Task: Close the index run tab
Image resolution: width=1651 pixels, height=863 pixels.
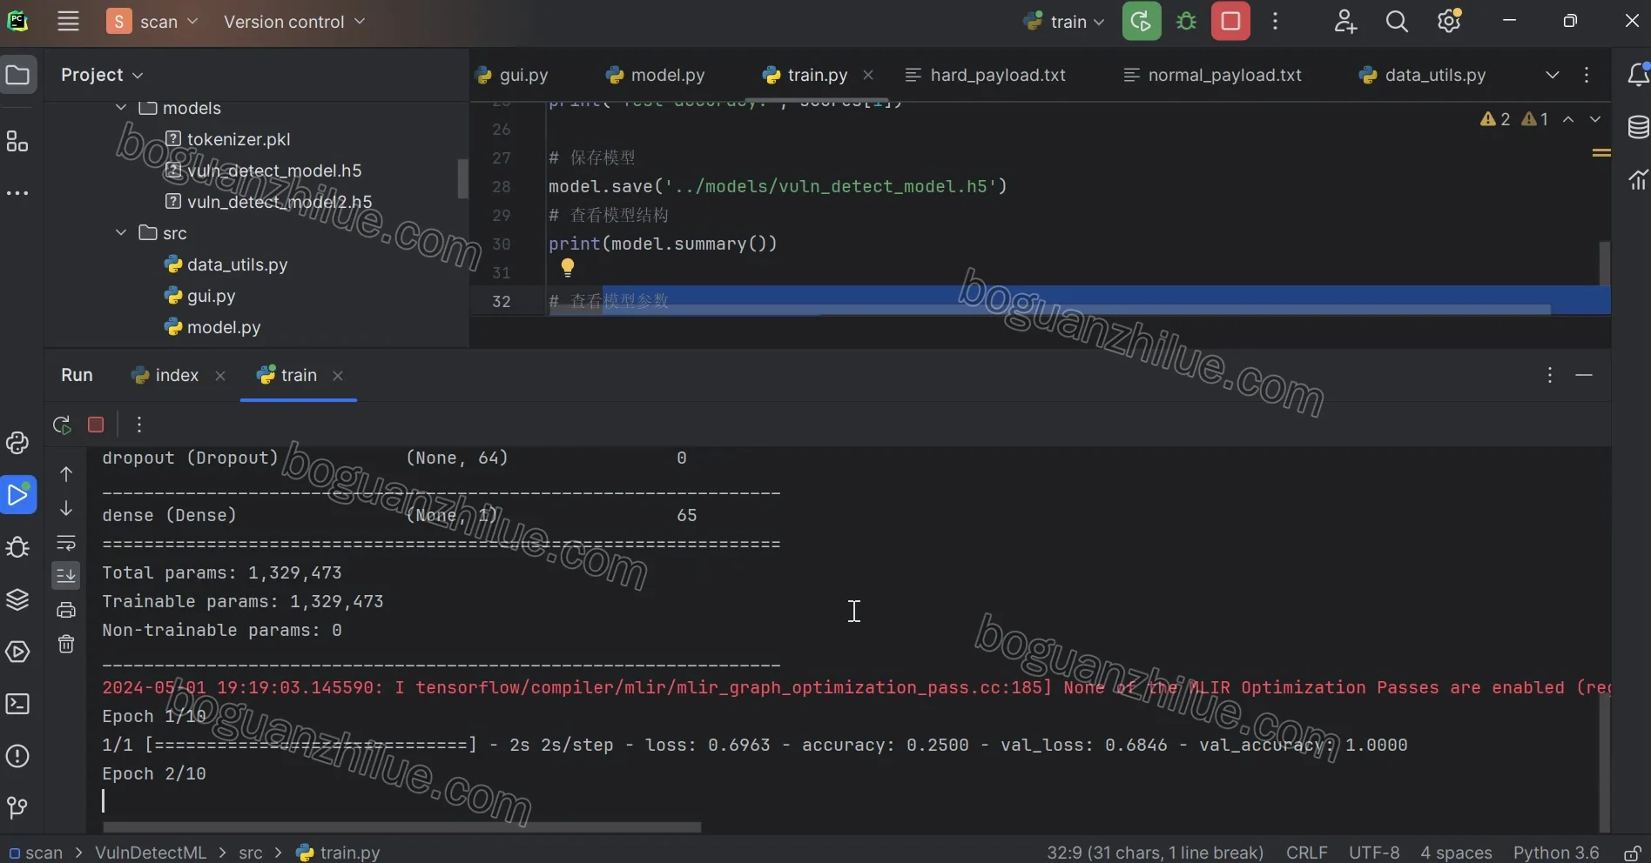Action: tap(220, 375)
